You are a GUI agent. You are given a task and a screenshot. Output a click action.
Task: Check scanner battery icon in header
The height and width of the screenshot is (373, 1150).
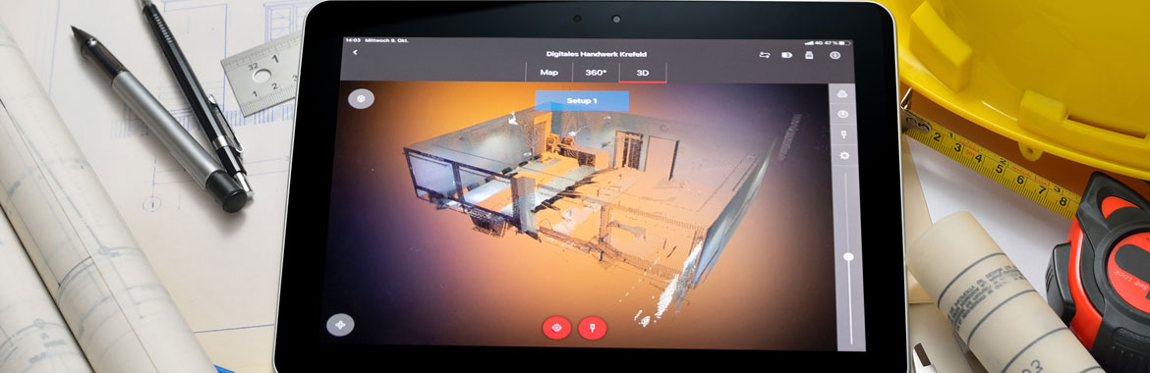pos(787,55)
